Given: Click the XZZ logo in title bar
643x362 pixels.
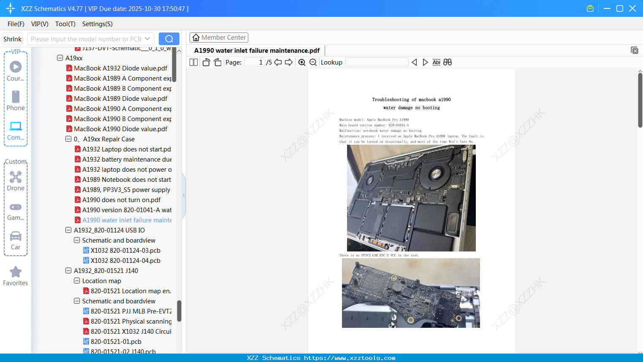Looking at the screenshot, I should (x=11, y=8).
